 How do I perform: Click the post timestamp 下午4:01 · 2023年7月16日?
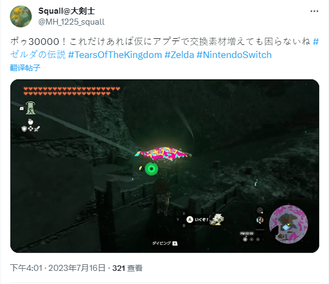pyautogui.click(x=57, y=268)
